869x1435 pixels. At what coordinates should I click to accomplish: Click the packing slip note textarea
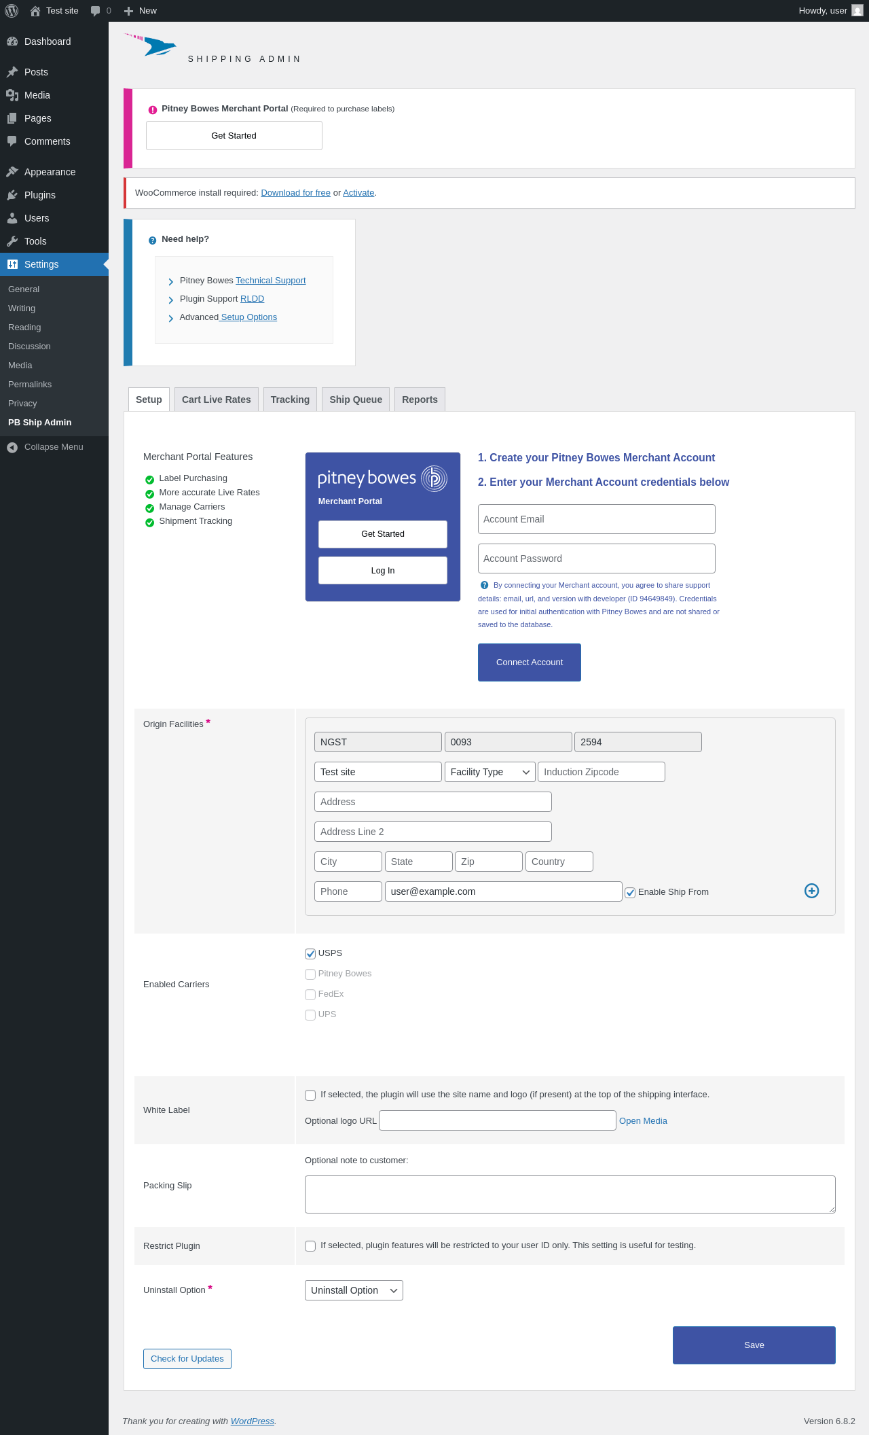[570, 1194]
